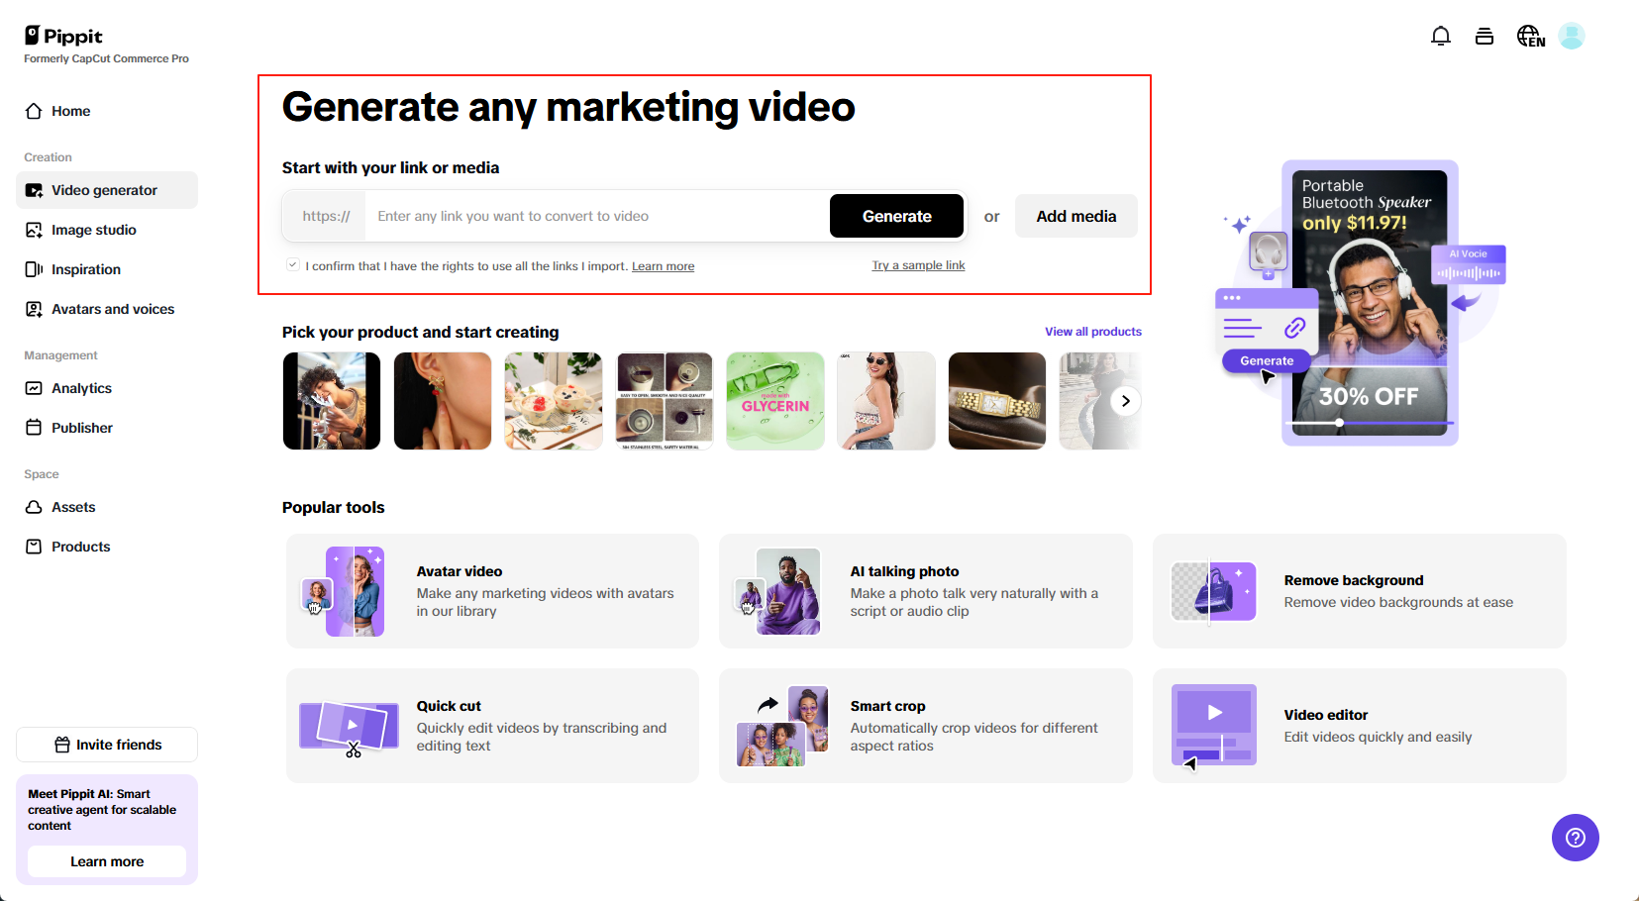Viewport: 1639px width, 901px height.
Task: Click the Try a sample link
Action: pos(917,264)
